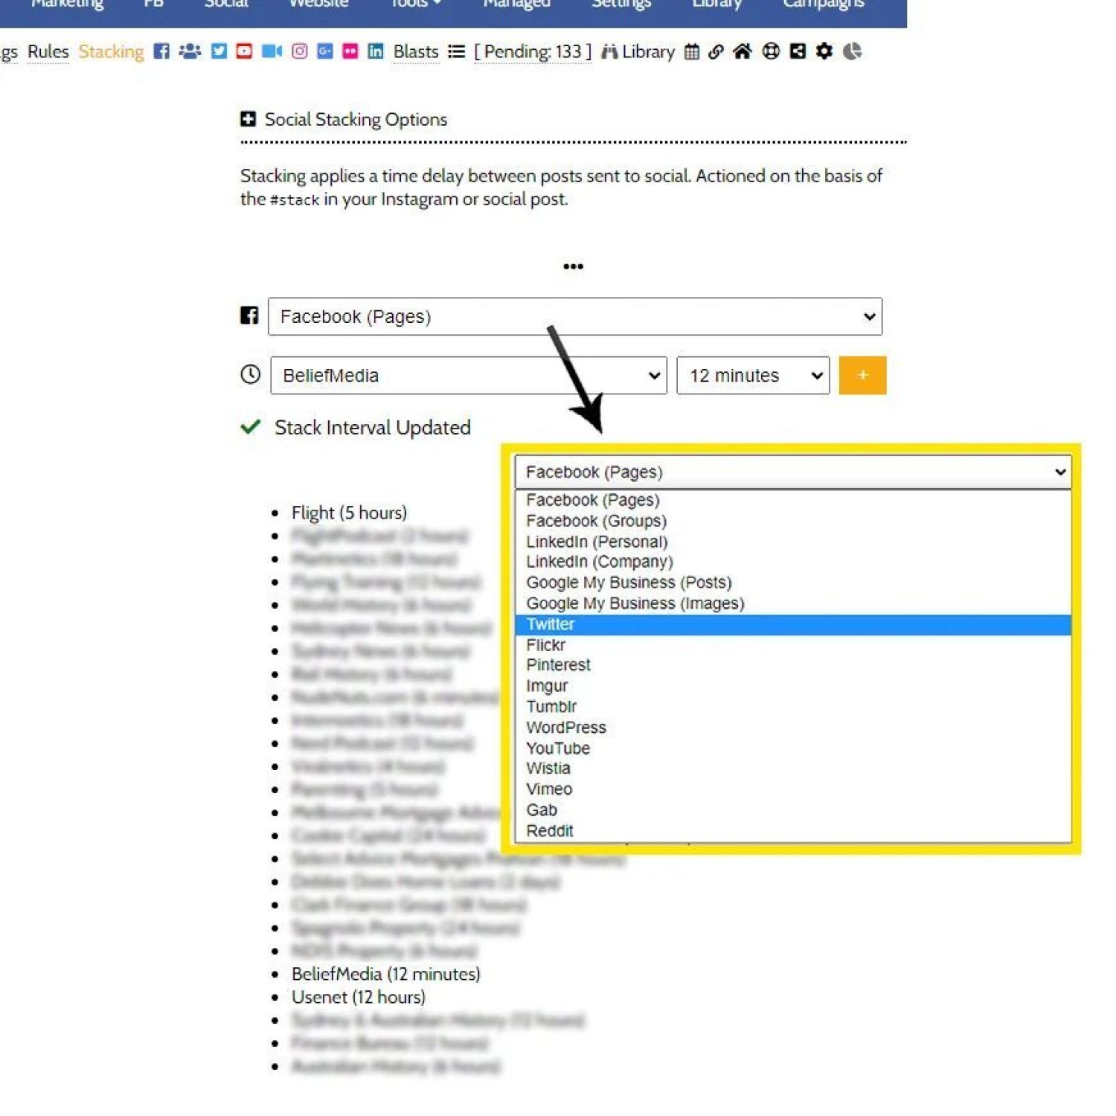
Task: Open the Flickr icon in the toolbar
Action: point(350,51)
